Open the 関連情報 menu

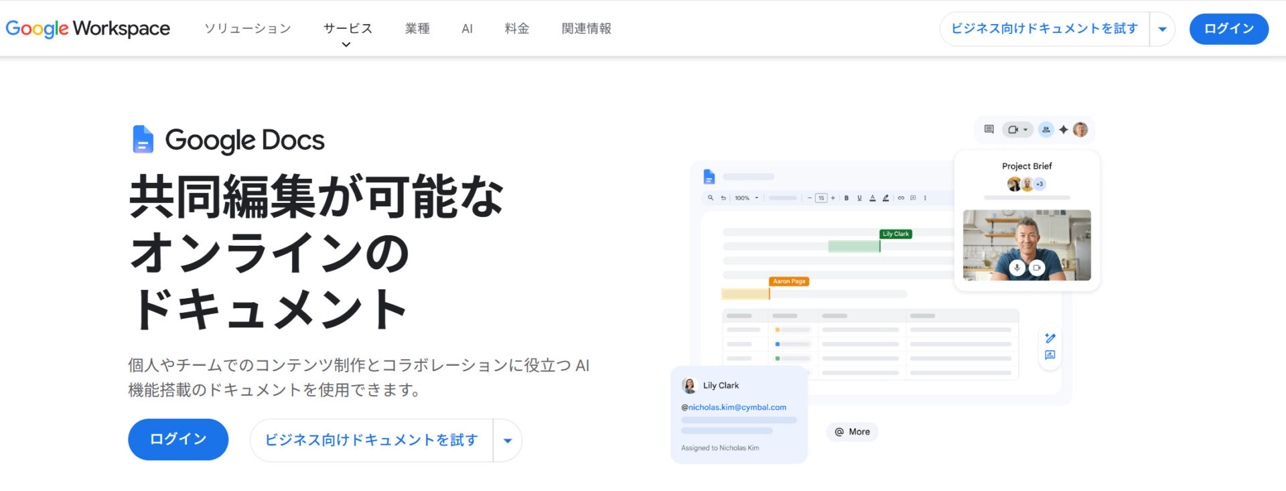(x=587, y=28)
